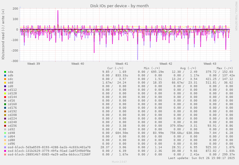This screenshot has width=239, height=165.
Task: Click the 'Last update' timestamp text
Action: click(x=200, y=158)
